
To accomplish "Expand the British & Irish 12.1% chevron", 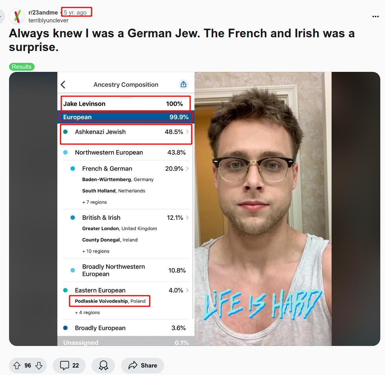I will click(x=187, y=218).
